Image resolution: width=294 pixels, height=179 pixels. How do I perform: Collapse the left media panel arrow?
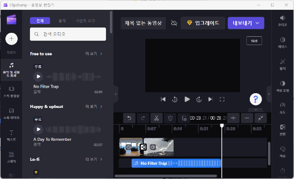(116, 94)
